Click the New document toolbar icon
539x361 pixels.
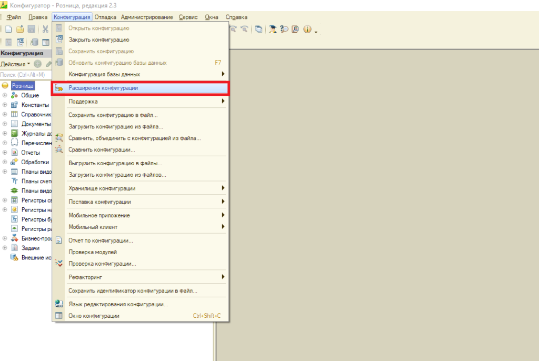point(8,29)
